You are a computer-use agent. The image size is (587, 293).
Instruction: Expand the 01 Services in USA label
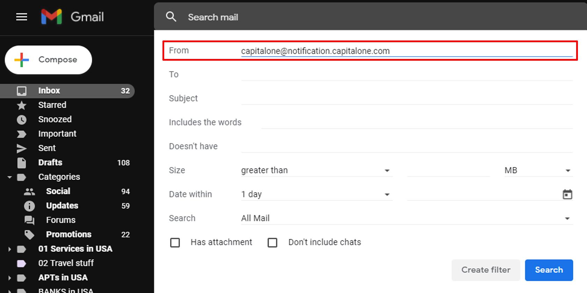click(9, 249)
